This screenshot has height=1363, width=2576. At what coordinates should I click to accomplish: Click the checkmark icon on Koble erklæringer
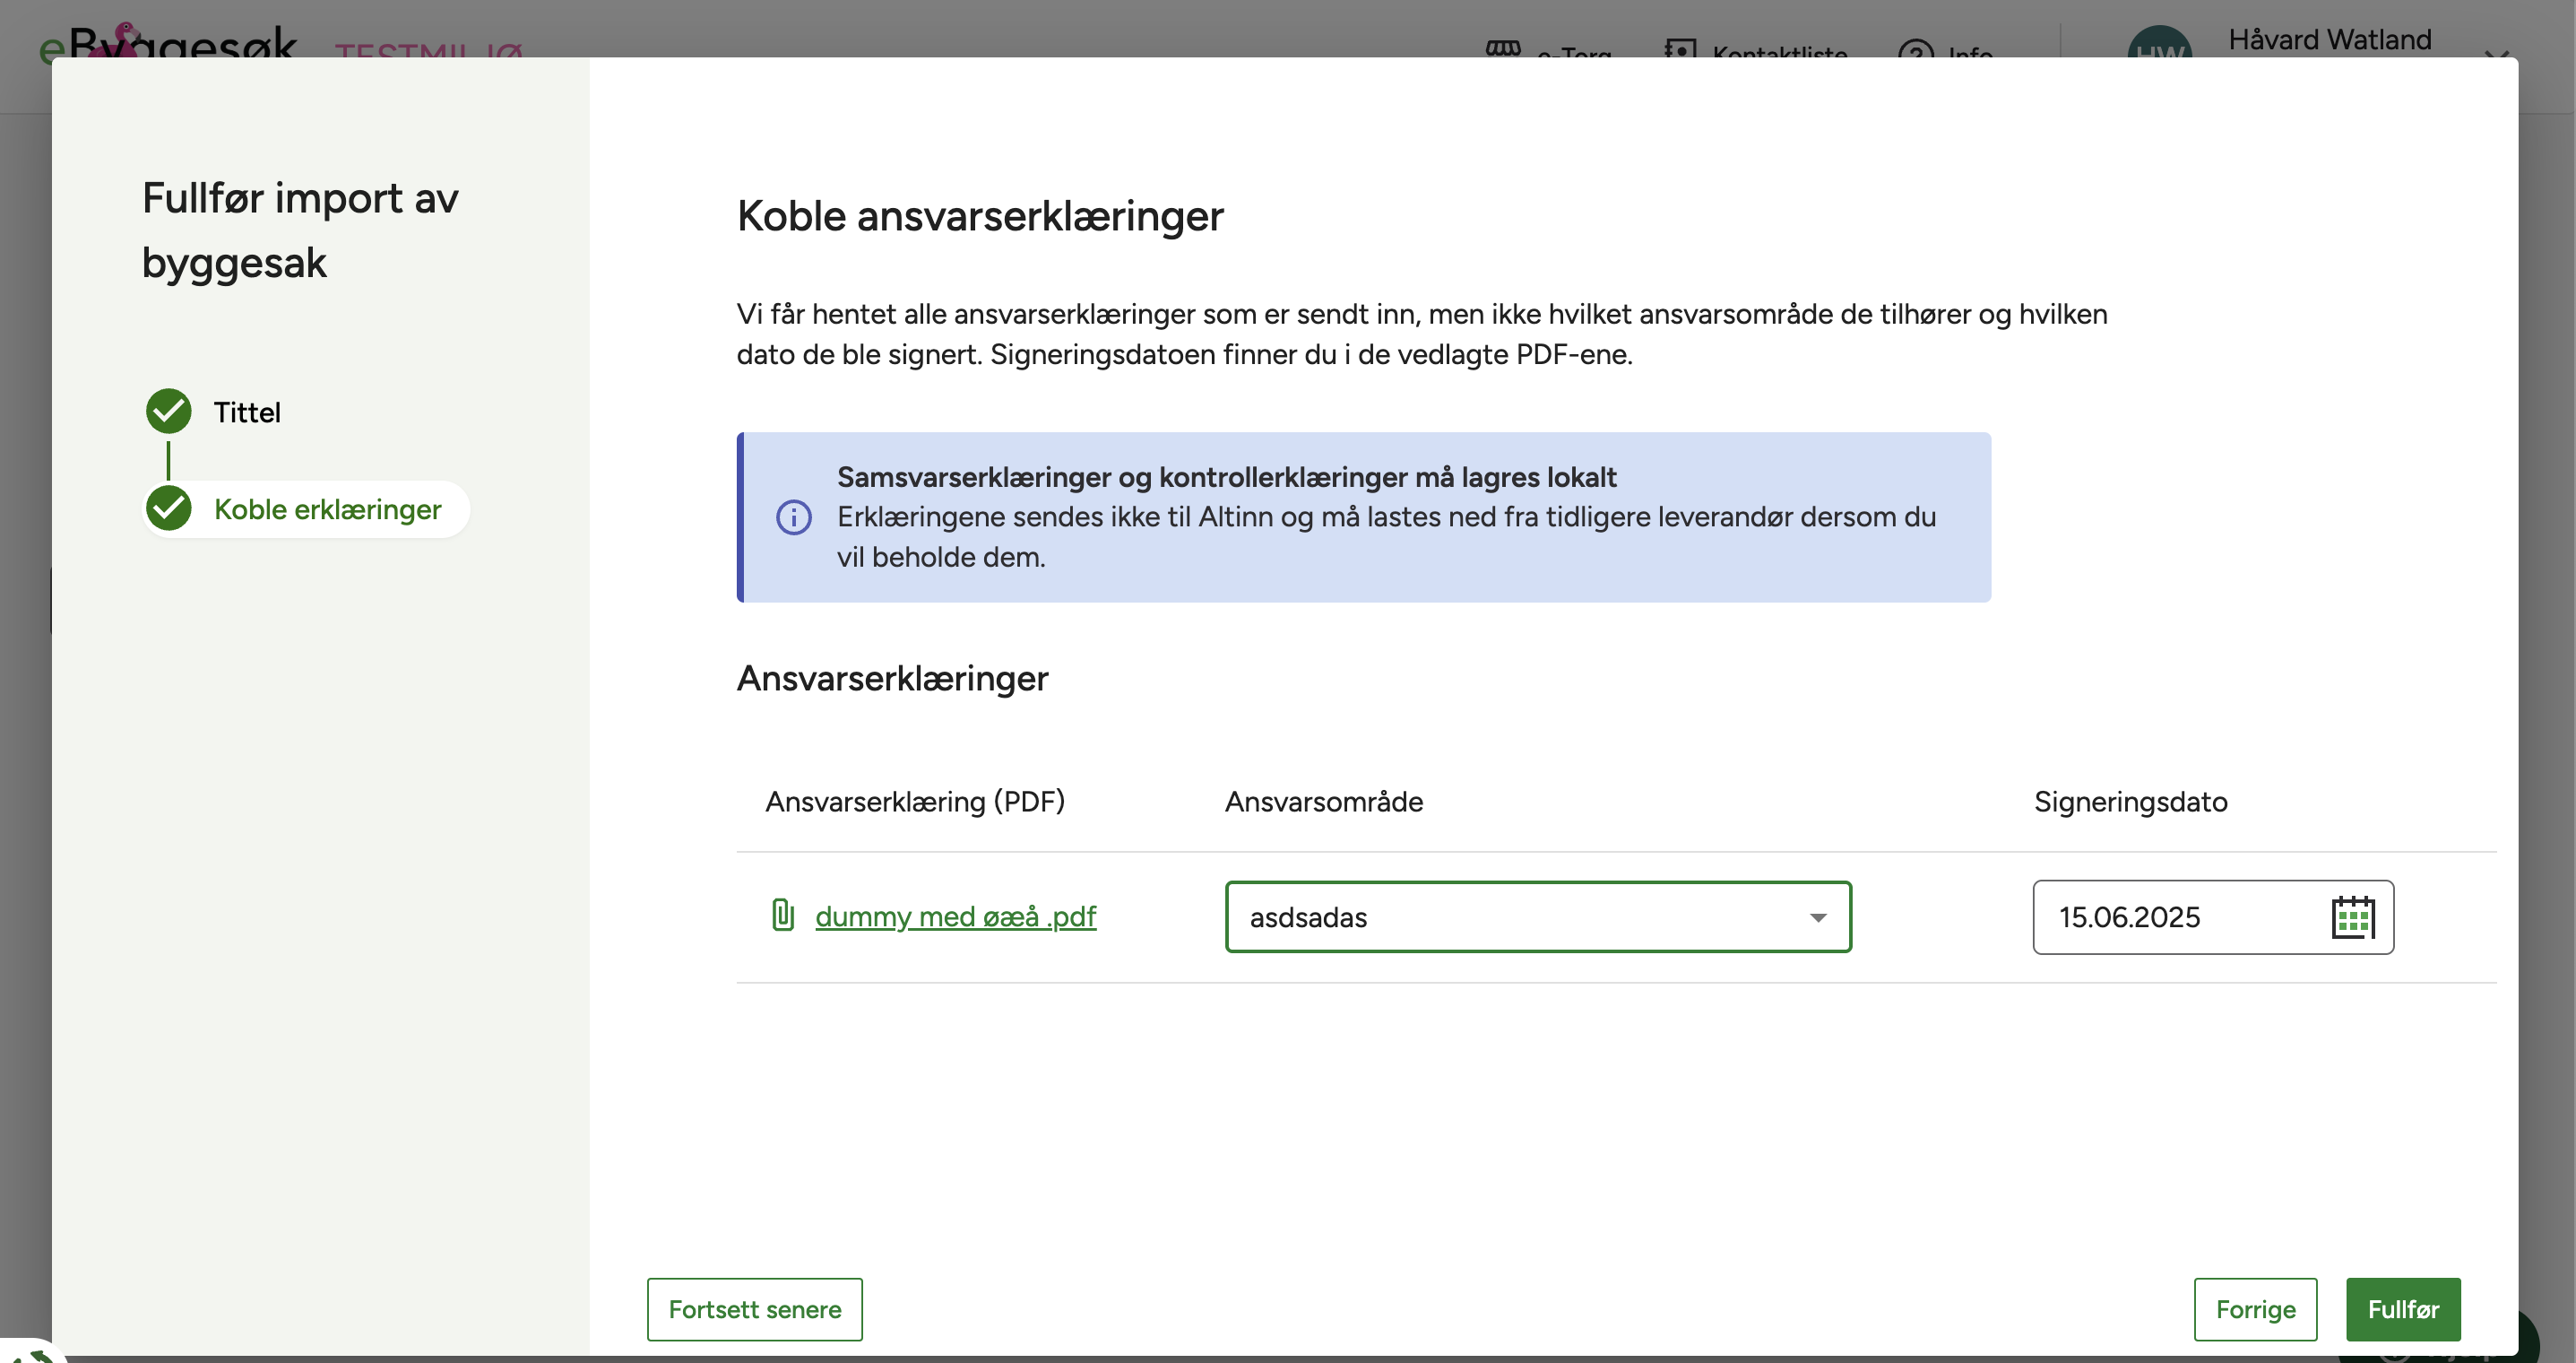[169, 508]
